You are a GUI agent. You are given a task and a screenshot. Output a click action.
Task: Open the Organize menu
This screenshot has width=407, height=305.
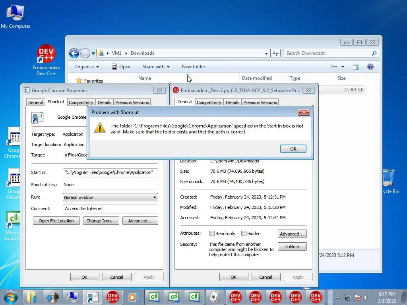(x=87, y=67)
